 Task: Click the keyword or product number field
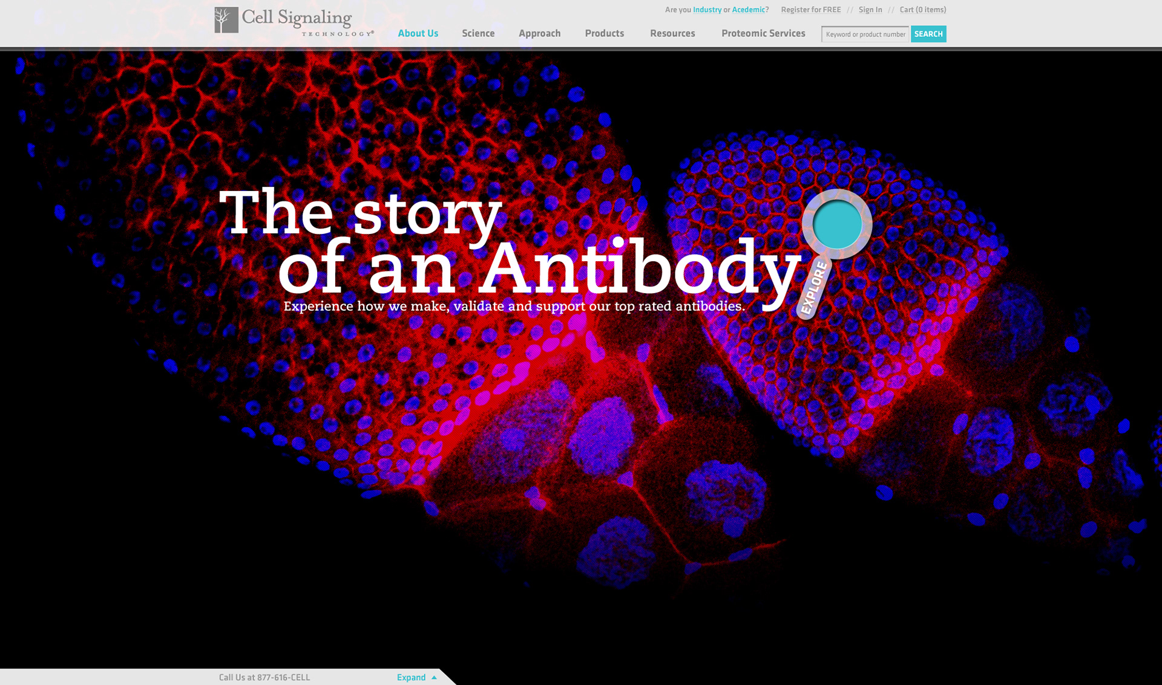coord(865,34)
